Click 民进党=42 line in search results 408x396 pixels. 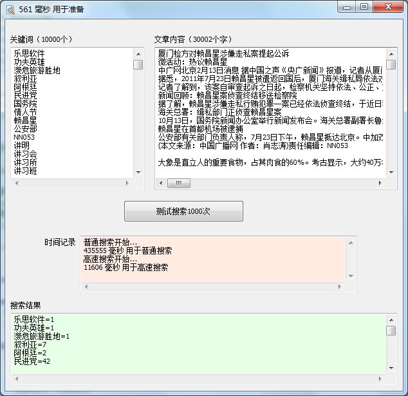(33, 361)
